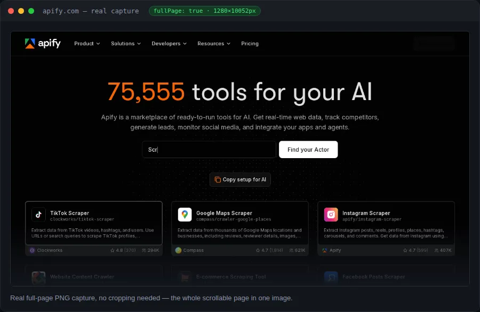Open the Google Maps Scraper icon
This screenshot has height=312, width=480.
[x=185, y=215]
